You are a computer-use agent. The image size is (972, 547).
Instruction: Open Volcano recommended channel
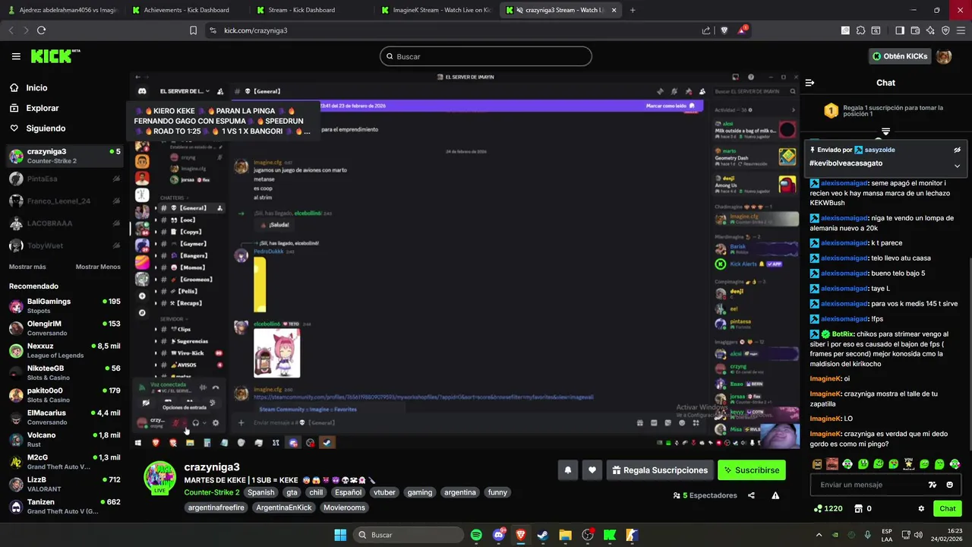coord(65,440)
